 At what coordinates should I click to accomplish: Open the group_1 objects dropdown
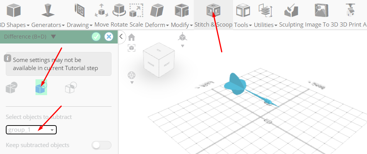pos(31,130)
